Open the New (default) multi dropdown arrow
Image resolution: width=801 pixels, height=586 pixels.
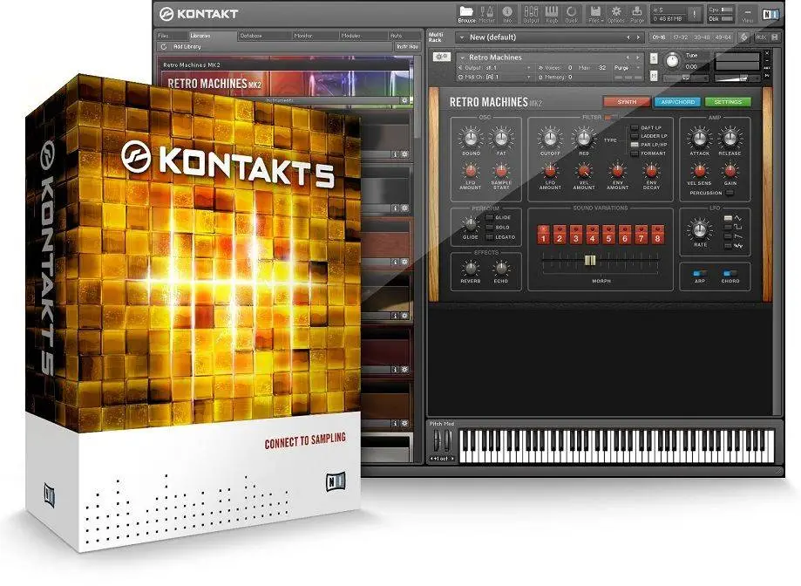click(462, 37)
